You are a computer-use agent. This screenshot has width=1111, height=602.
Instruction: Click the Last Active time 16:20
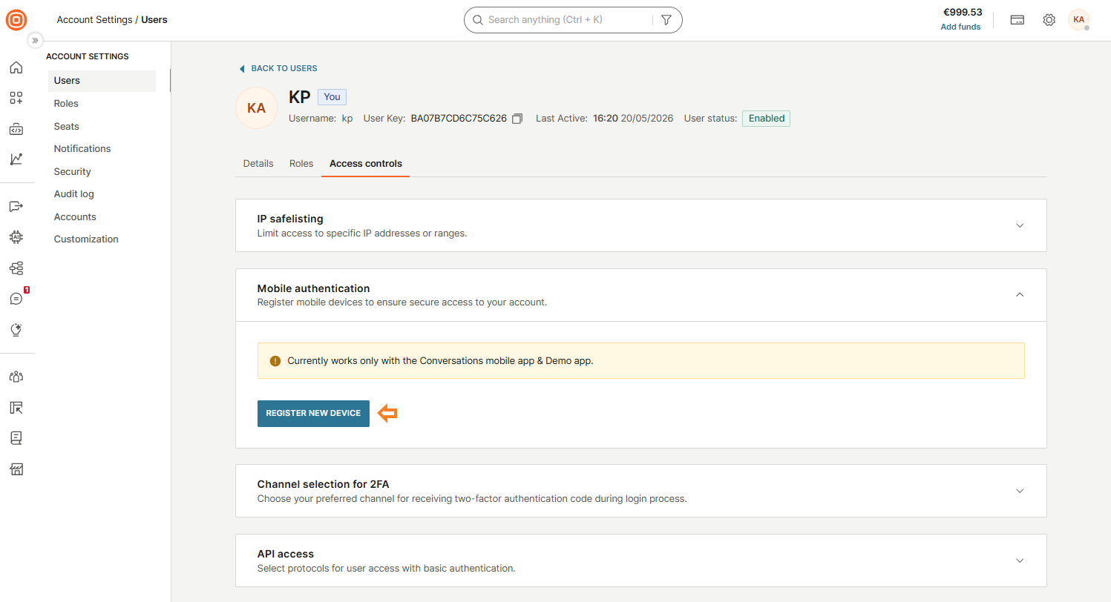[x=606, y=119]
